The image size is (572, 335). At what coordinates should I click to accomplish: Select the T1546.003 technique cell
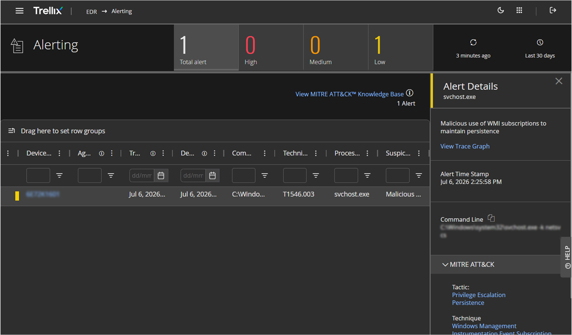click(x=298, y=194)
